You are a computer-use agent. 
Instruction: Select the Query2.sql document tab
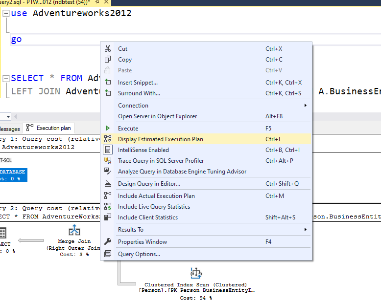tap(45, 2)
